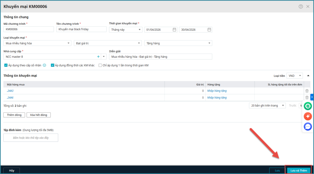Open the orange AI assistant sparkle icon
The width and height of the screenshot is (314, 174).
(x=308, y=116)
